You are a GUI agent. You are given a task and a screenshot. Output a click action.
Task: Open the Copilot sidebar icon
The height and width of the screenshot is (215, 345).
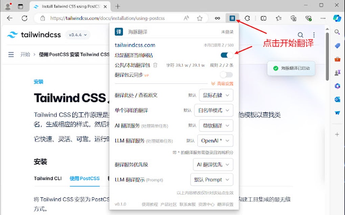[x=337, y=18]
